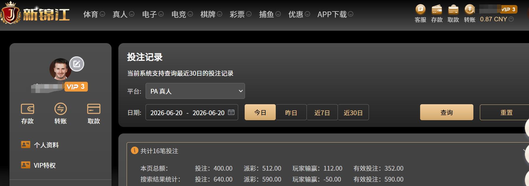This screenshot has width=529, height=186.
Task: Open the 彩票 menu
Action: point(237,14)
